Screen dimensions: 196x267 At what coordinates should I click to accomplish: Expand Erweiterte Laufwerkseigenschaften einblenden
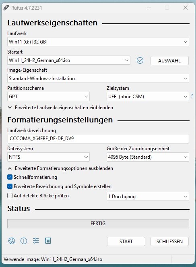[x=60, y=108]
